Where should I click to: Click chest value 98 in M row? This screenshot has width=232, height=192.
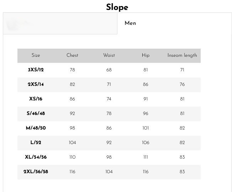[x=72, y=128]
